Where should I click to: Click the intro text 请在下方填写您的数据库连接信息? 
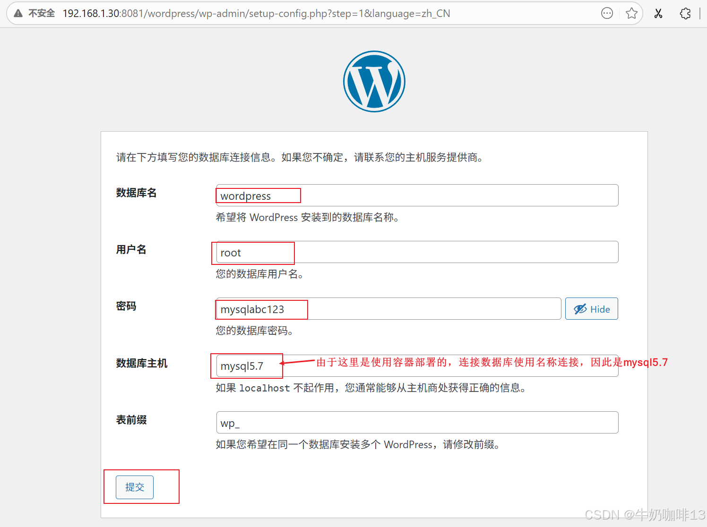[x=300, y=157]
